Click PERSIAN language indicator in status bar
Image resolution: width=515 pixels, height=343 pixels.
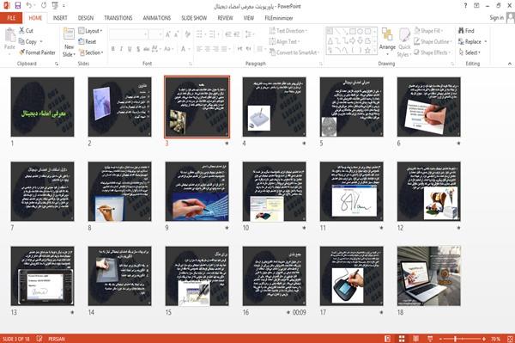point(57,339)
